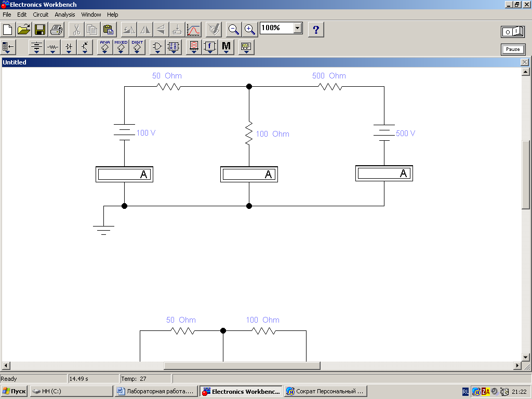Rotate the selected component
The height and width of the screenshot is (399, 532).
[x=129, y=30]
